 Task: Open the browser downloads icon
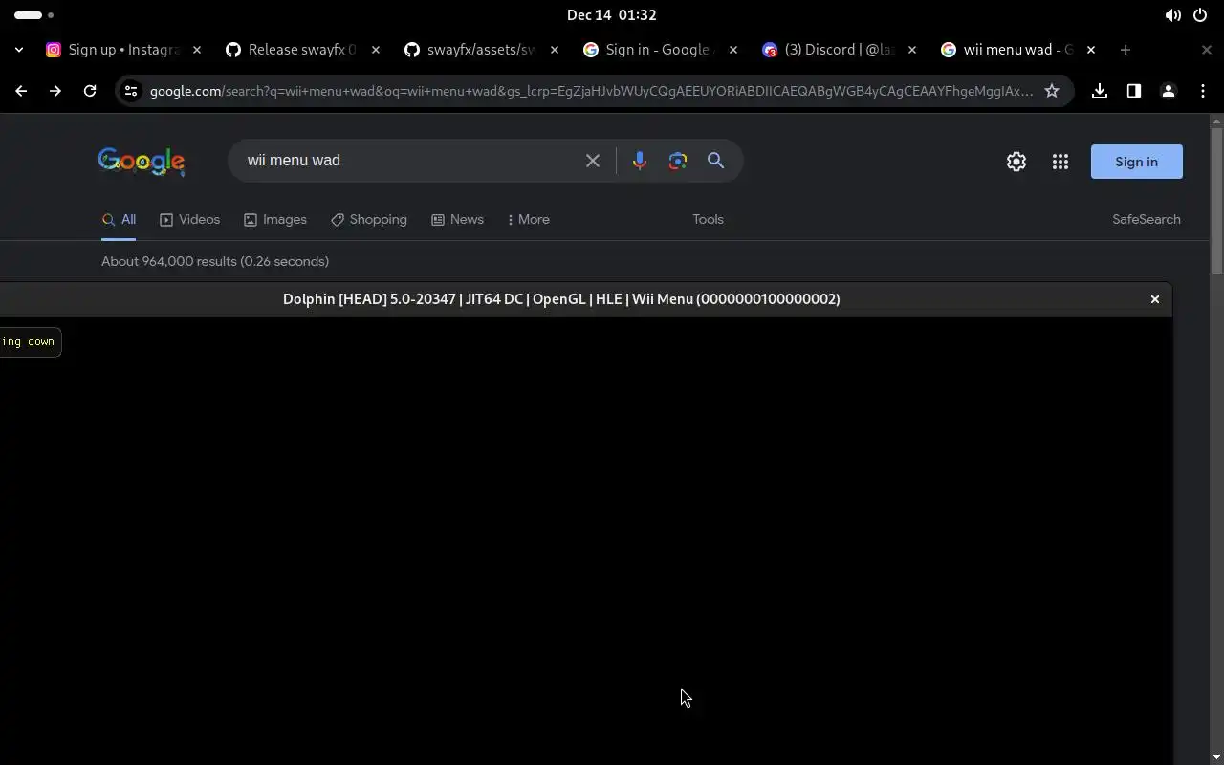1100,91
